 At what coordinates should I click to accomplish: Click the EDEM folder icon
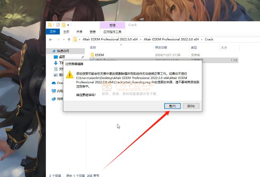[92, 55]
